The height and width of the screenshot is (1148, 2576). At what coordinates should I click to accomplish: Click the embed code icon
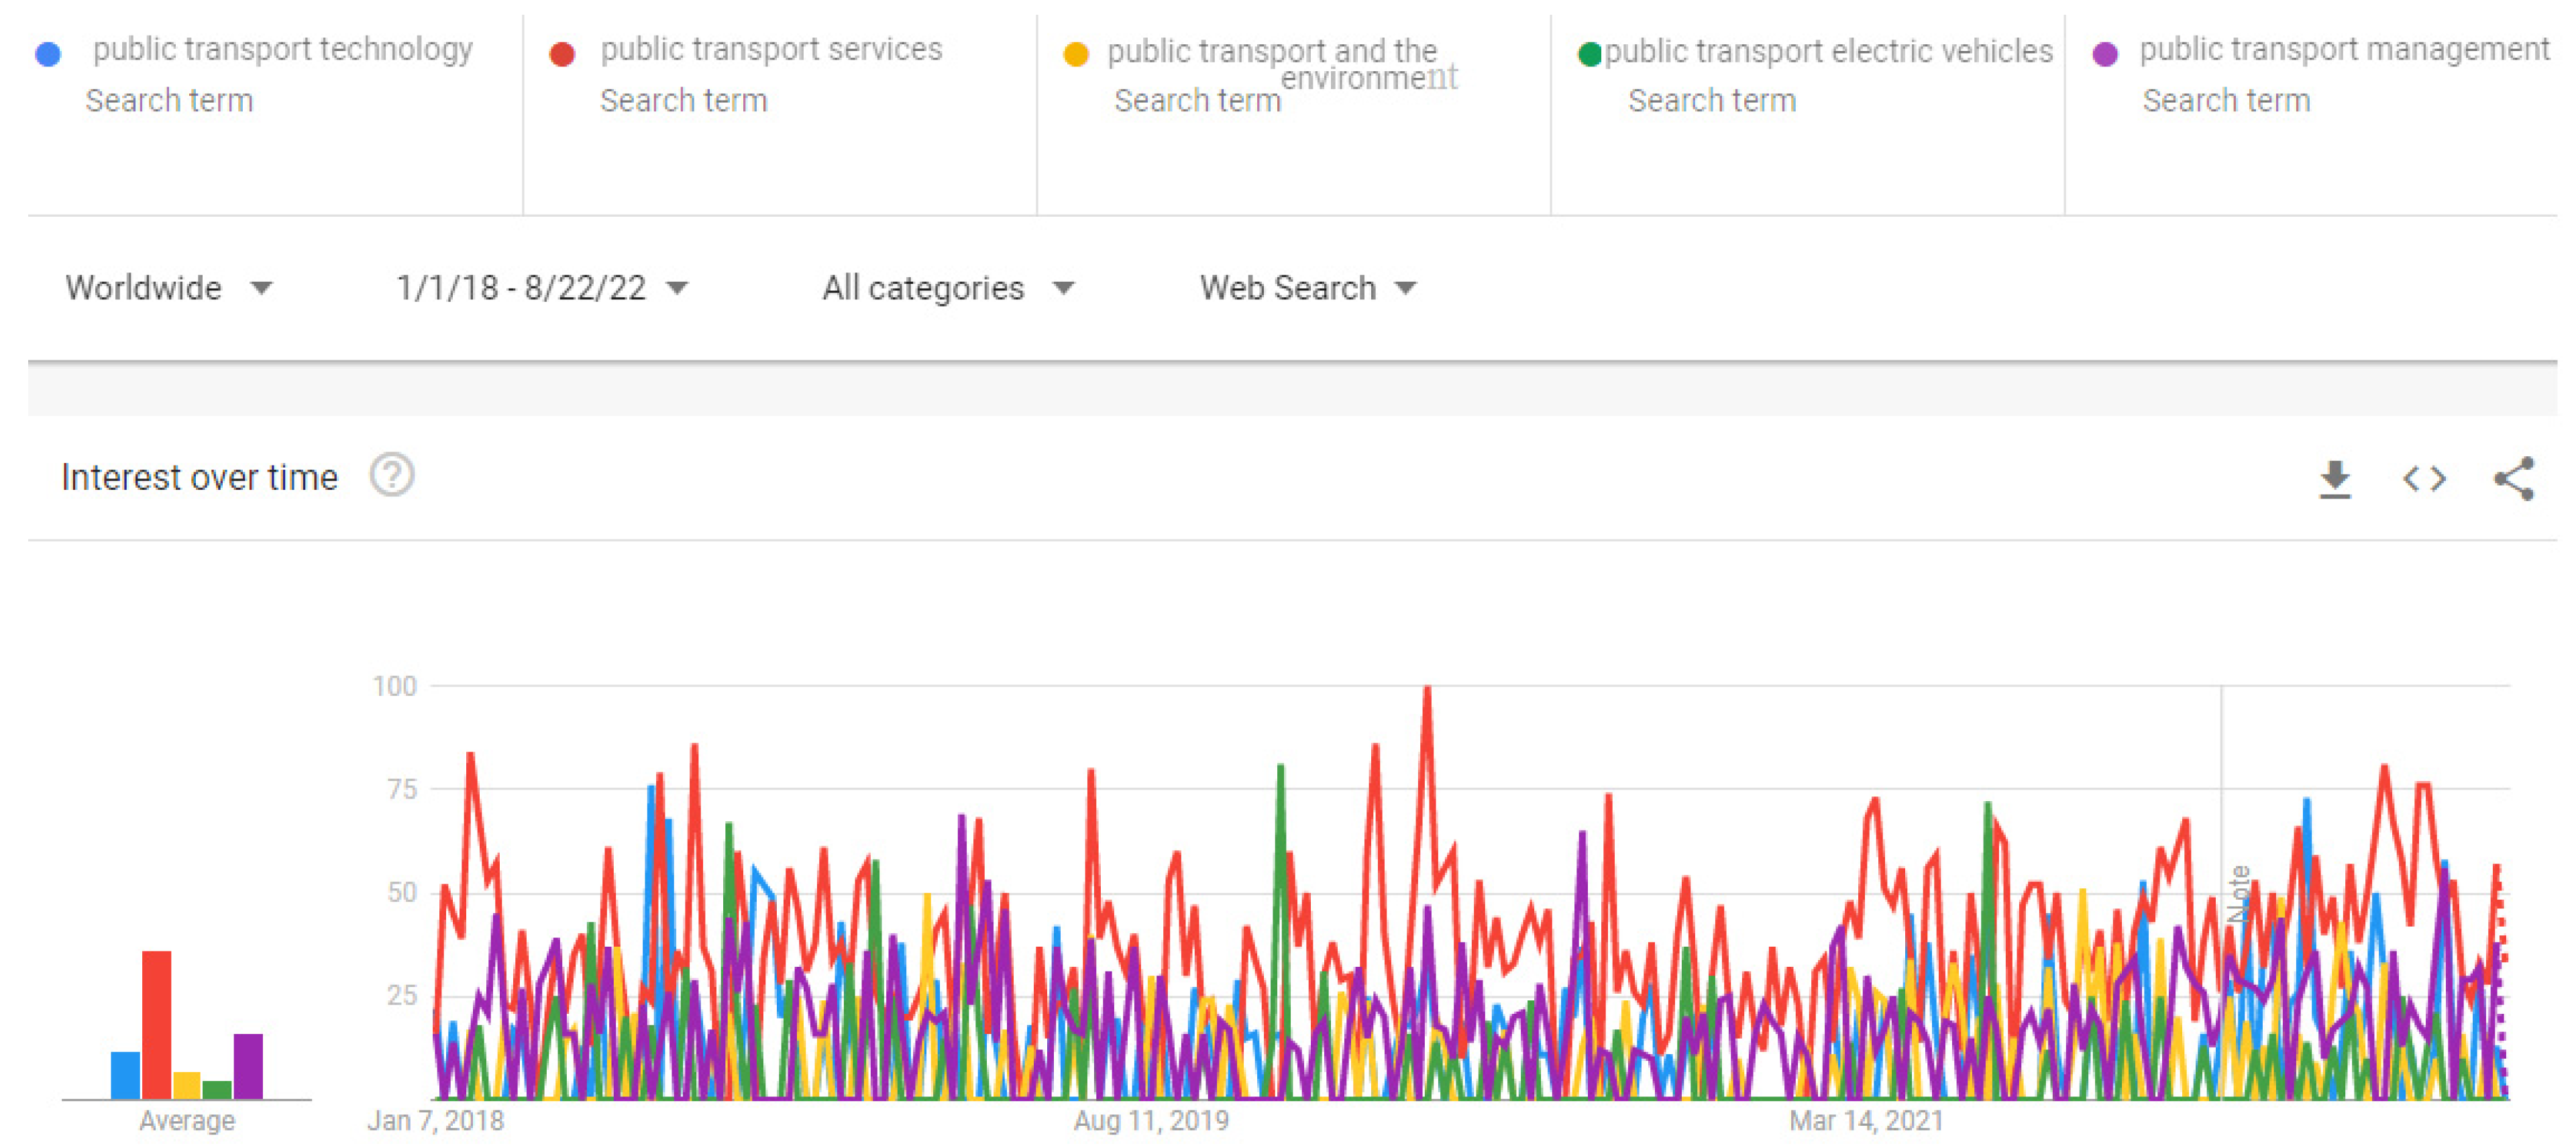coord(2424,479)
